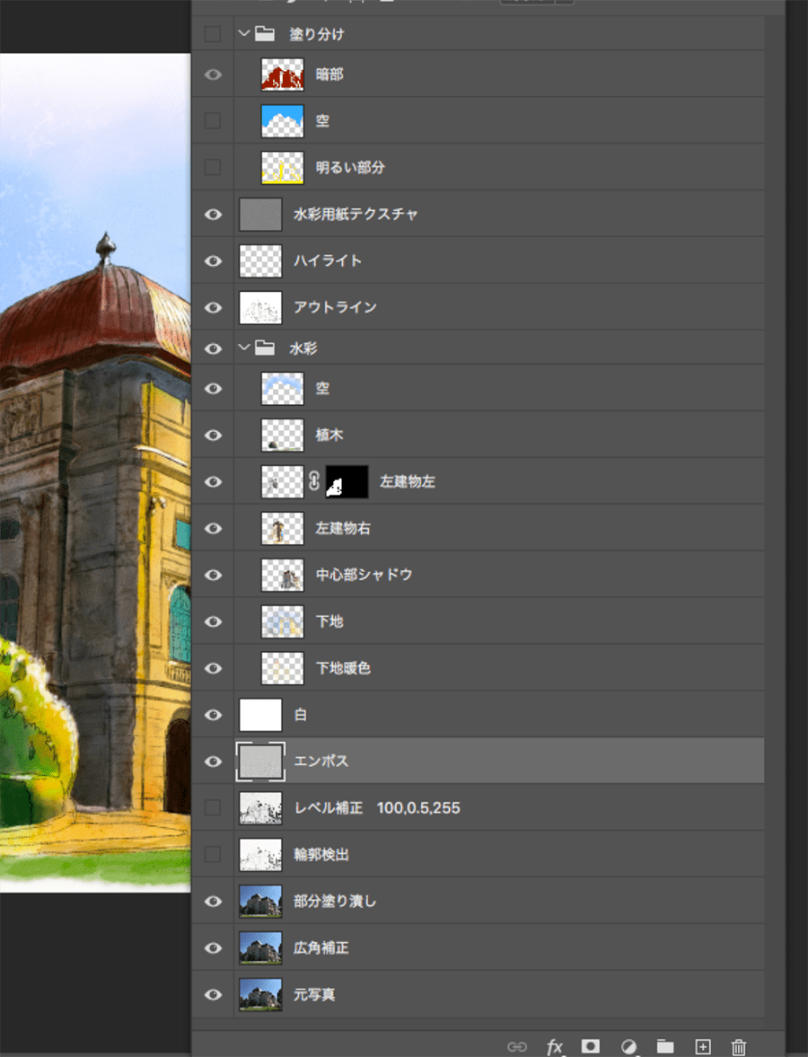Create a new layer
This screenshot has height=1057, width=808.
pos(703,1046)
